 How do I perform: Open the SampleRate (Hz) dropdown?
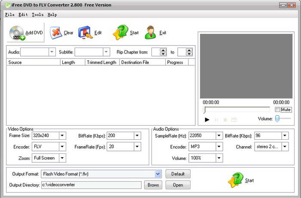219,135
